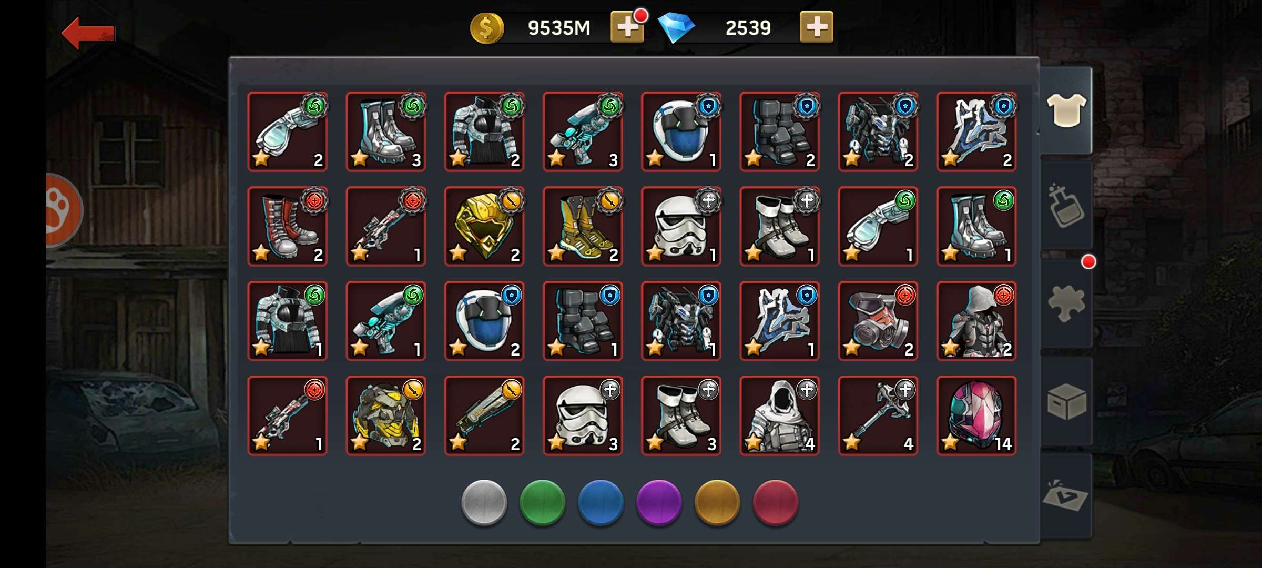Filter items by blue rarity
This screenshot has width=1262, height=568.
click(x=601, y=502)
